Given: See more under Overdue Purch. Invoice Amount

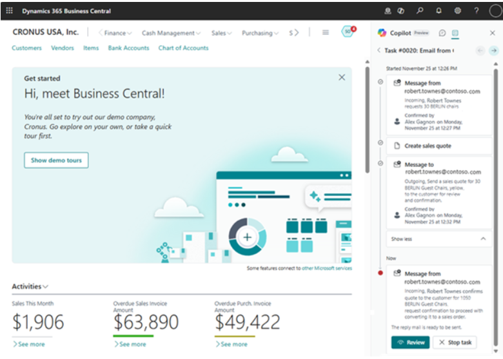Looking at the screenshot, I should click(232, 344).
